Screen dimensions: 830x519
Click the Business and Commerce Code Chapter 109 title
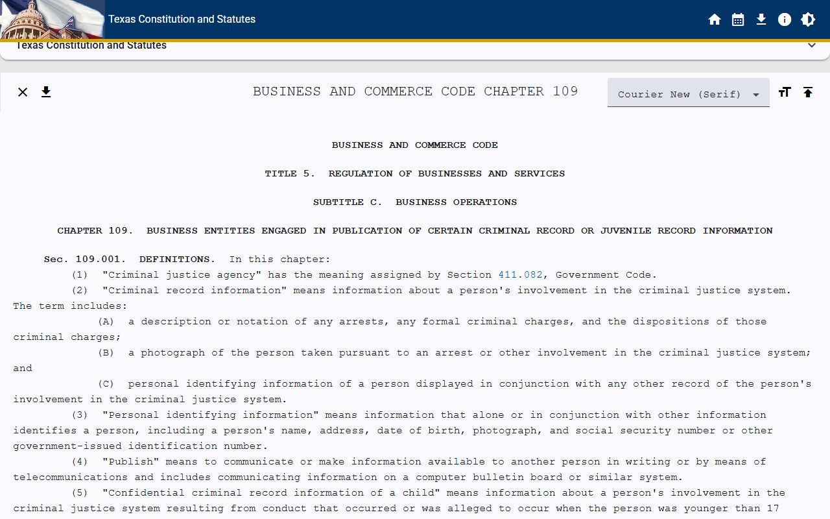415,91
